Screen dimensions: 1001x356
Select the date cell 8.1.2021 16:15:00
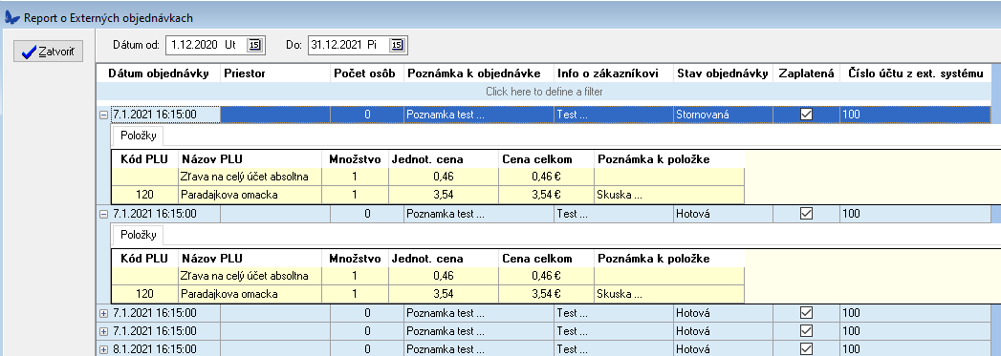pos(165,349)
